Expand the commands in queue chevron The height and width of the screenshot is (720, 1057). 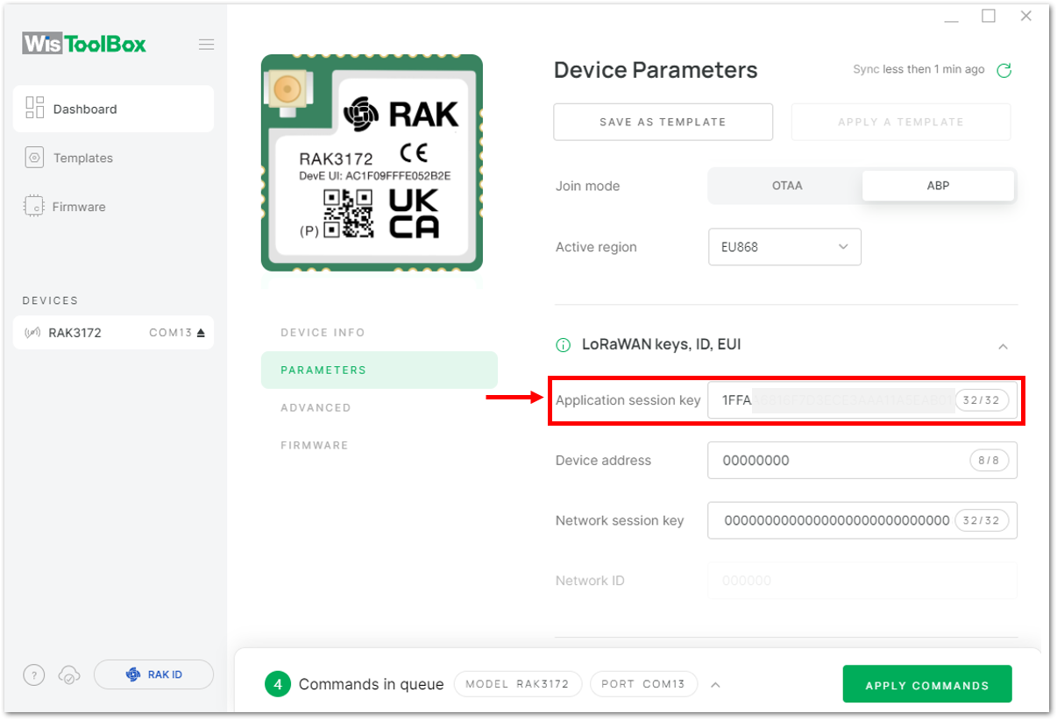[715, 685]
